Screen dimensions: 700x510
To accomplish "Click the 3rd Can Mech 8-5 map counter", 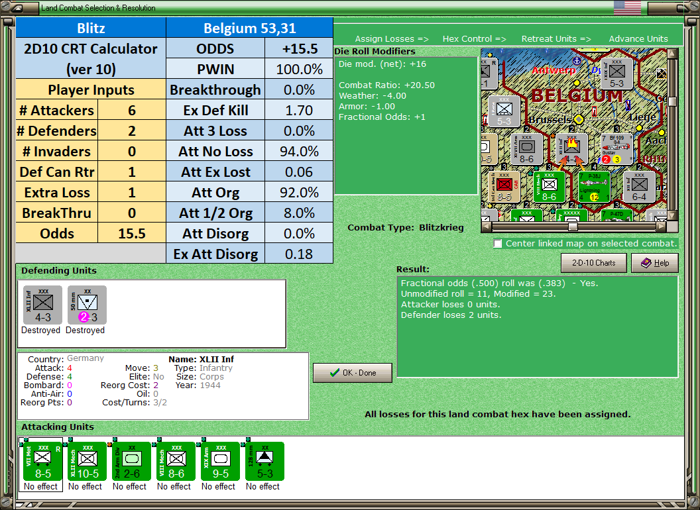I will tap(504, 187).
